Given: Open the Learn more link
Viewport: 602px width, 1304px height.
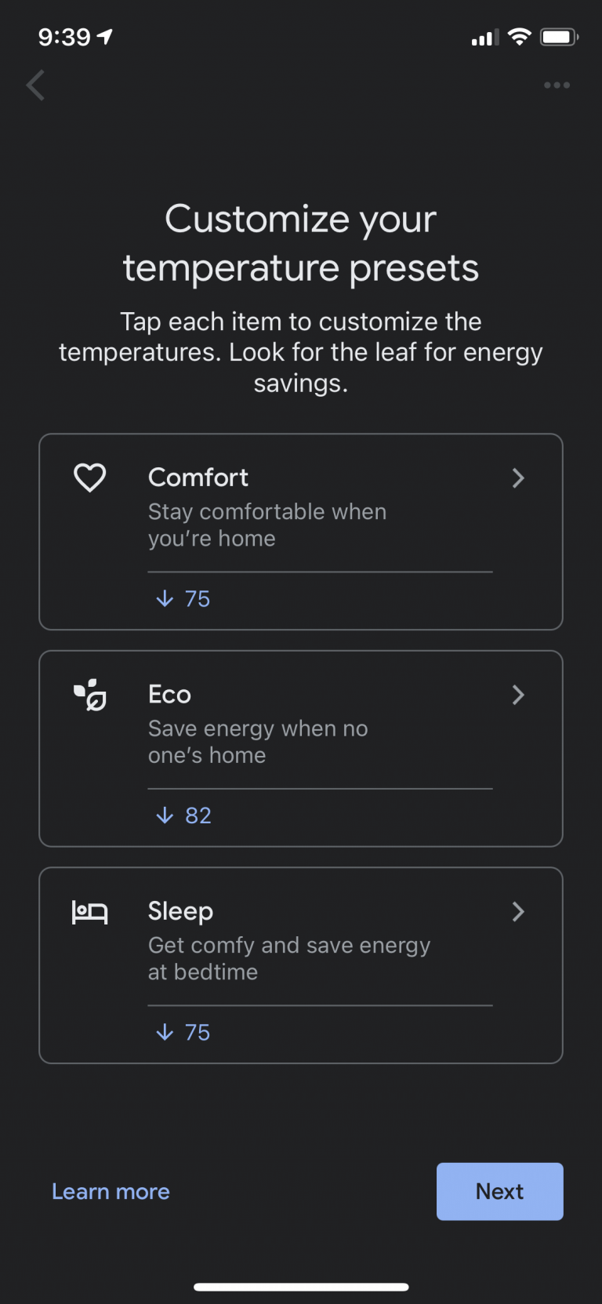Looking at the screenshot, I should click(x=111, y=1191).
